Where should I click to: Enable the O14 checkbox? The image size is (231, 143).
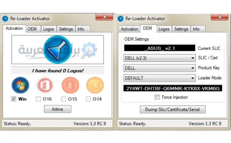pos(88,99)
